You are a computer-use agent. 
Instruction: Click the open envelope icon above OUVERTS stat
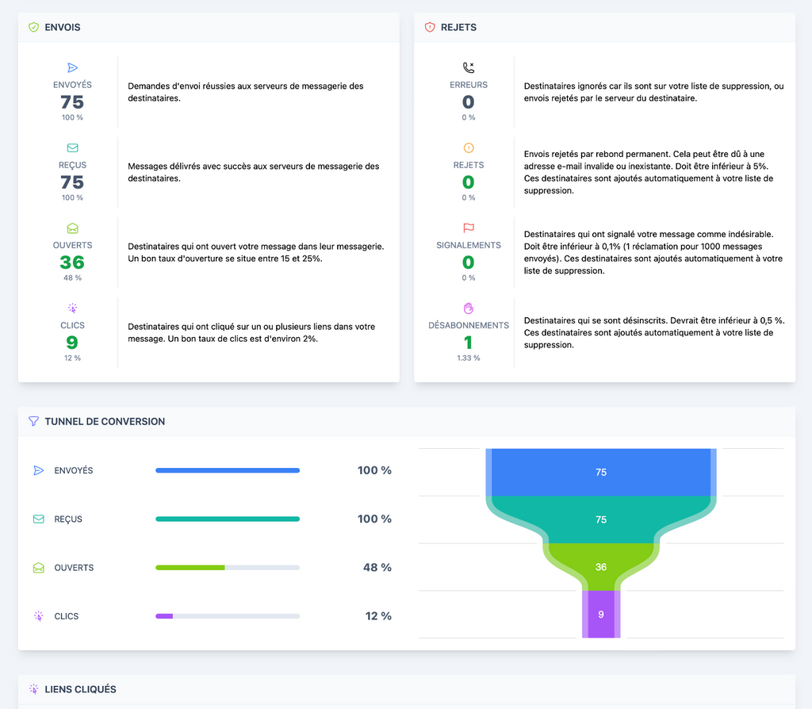[x=72, y=228]
